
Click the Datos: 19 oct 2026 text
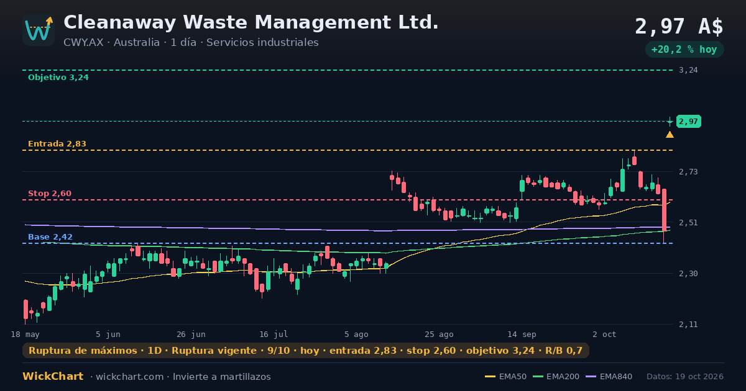[x=685, y=377]
